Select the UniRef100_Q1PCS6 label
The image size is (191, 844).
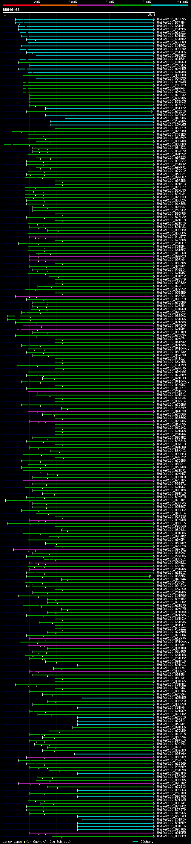(x=171, y=424)
